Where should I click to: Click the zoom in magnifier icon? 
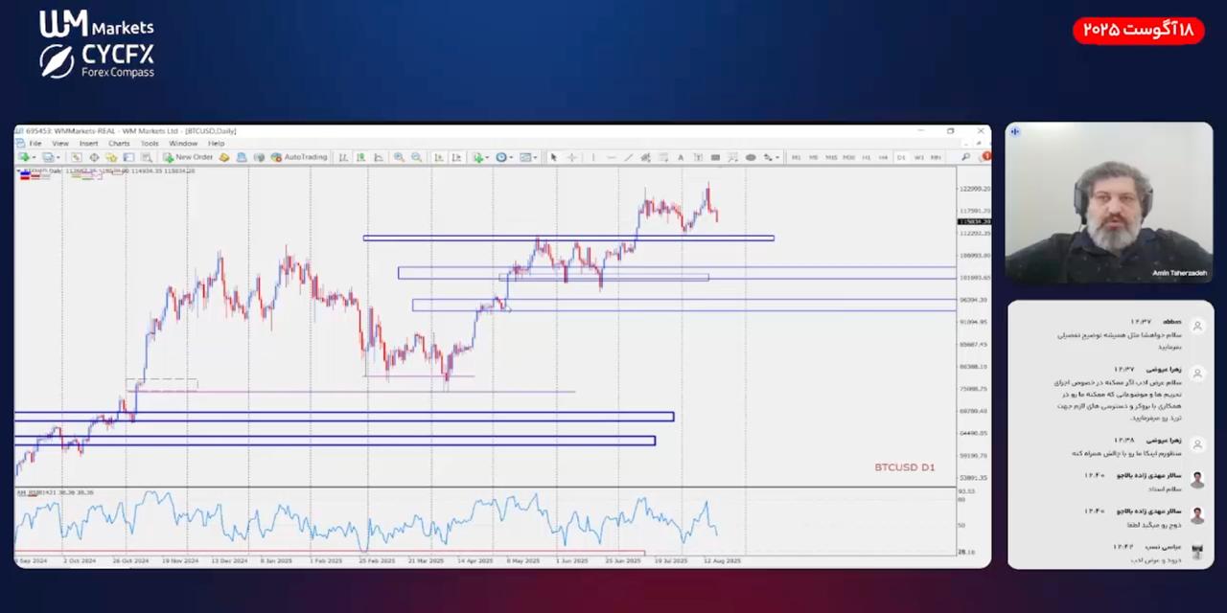click(x=399, y=157)
